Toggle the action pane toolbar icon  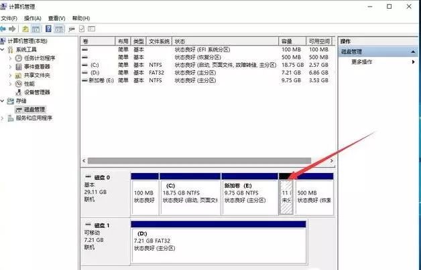(59, 29)
